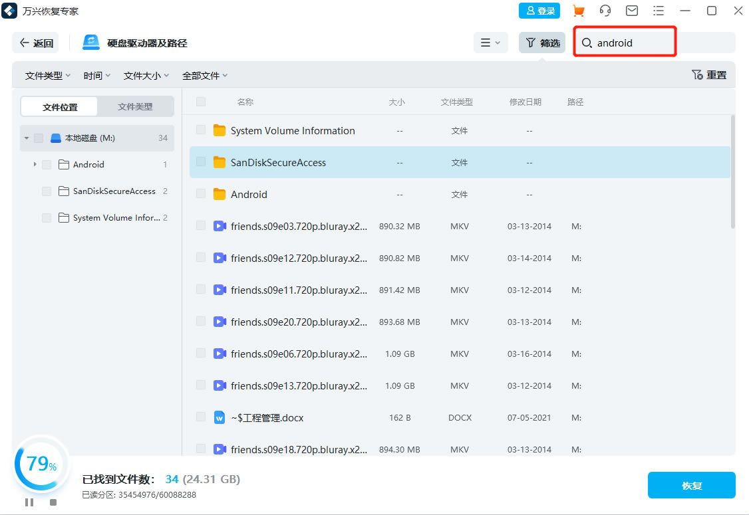Click the 筛选 filter button

(542, 43)
